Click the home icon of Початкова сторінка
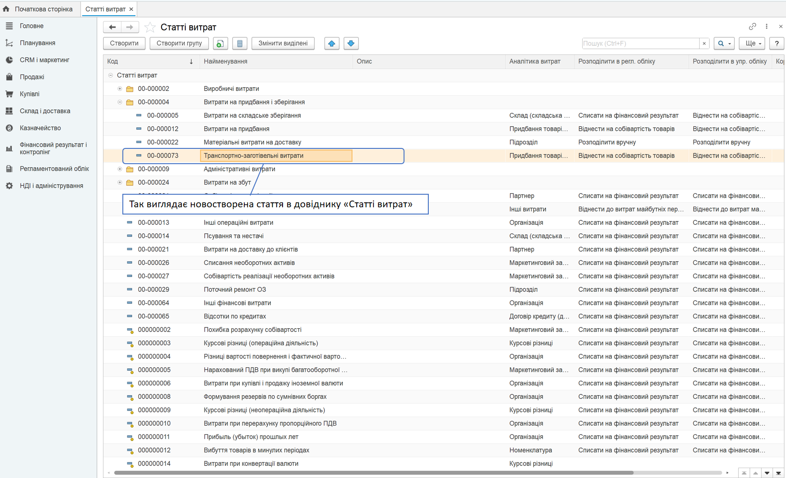The image size is (786, 478). pos(6,9)
